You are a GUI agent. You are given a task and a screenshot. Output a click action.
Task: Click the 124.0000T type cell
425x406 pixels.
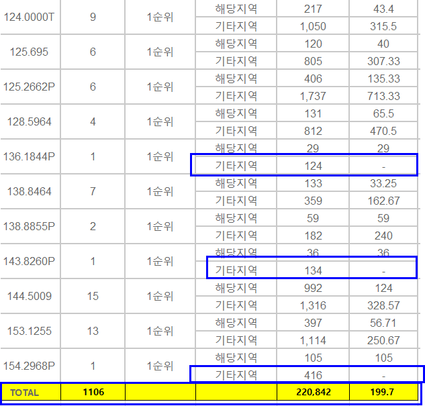coord(30,17)
